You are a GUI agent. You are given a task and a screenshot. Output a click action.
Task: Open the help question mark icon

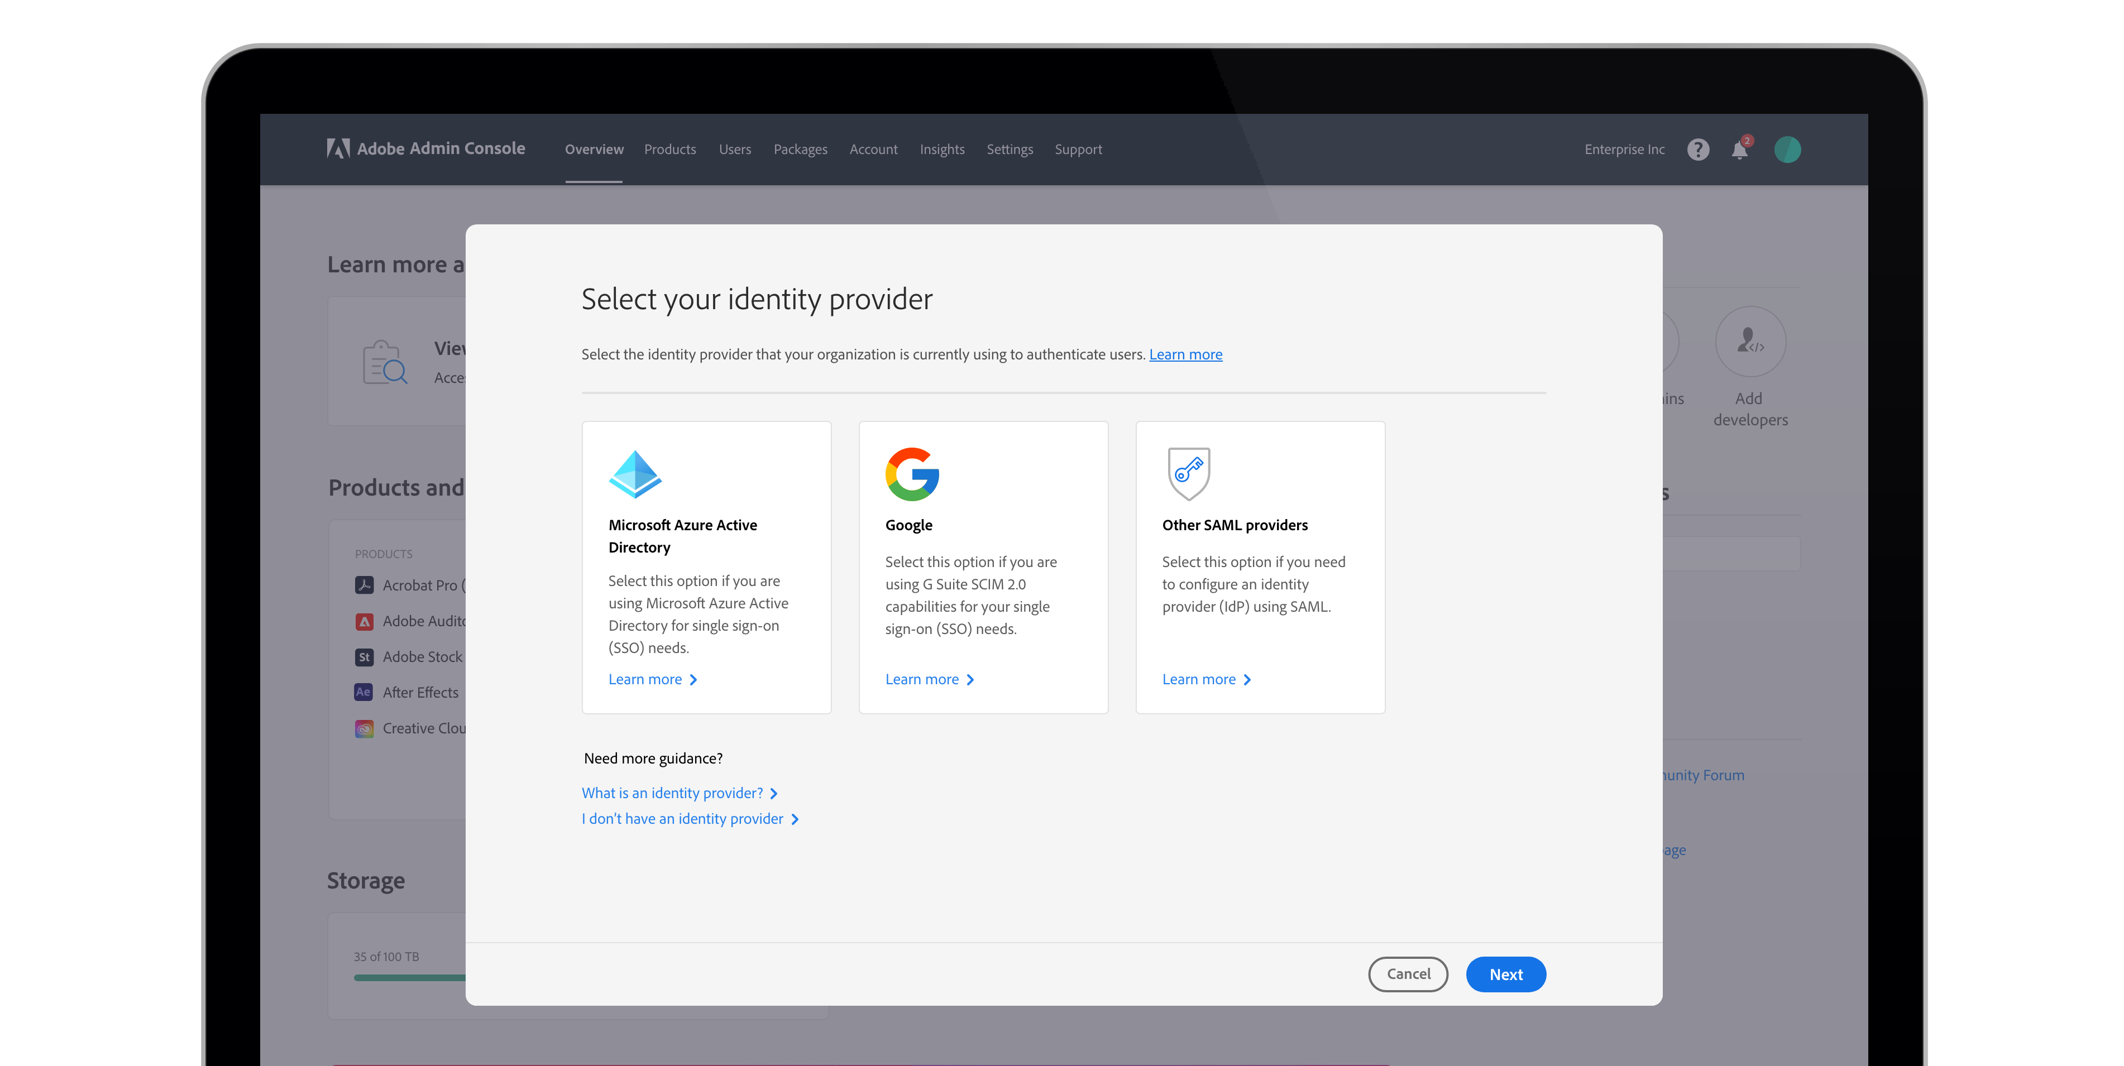pyautogui.click(x=1698, y=149)
